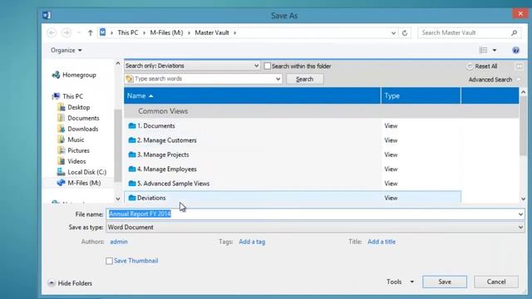Viewport: 532px width, 299px height.
Task: Click the Type search words input field
Action: click(204, 79)
